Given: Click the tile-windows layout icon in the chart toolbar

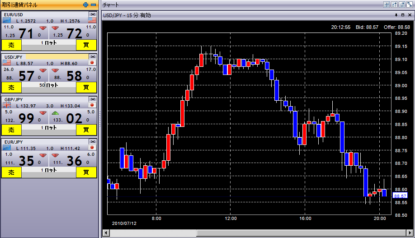Looking at the screenshot, I should click(387, 5).
